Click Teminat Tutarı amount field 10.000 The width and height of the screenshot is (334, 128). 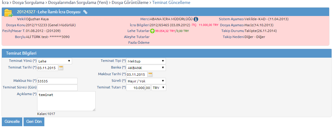[x=136, y=88]
